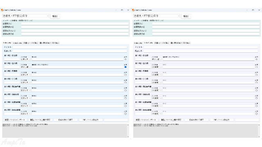This screenshot has width=262, height=147.
Task: Click the タイトル field in left window
Action: click(x=70, y=47)
